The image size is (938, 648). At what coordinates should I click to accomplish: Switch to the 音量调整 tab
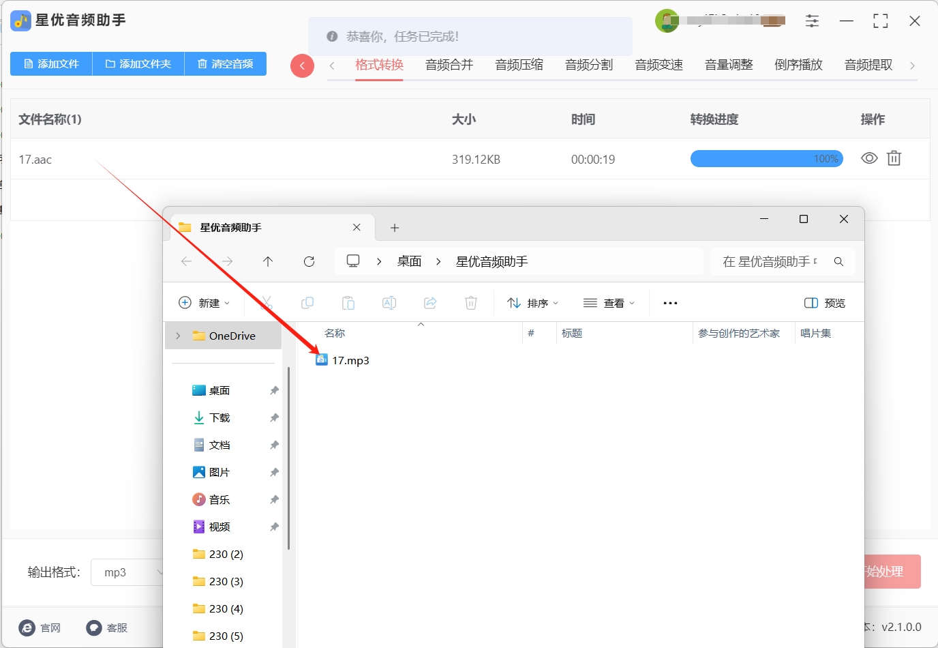point(729,65)
